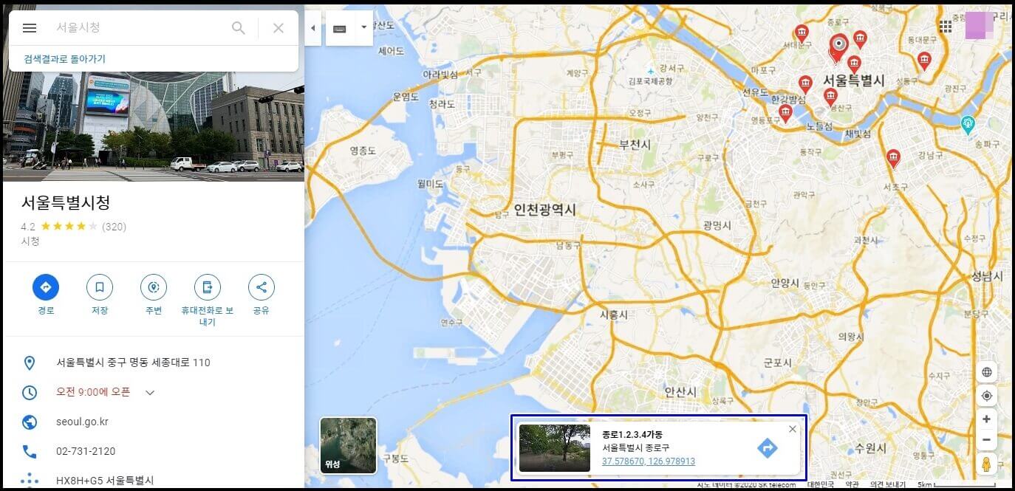Click the museum pin near 서대문구
Image resolution: width=1015 pixels, height=491 pixels.
(802, 33)
